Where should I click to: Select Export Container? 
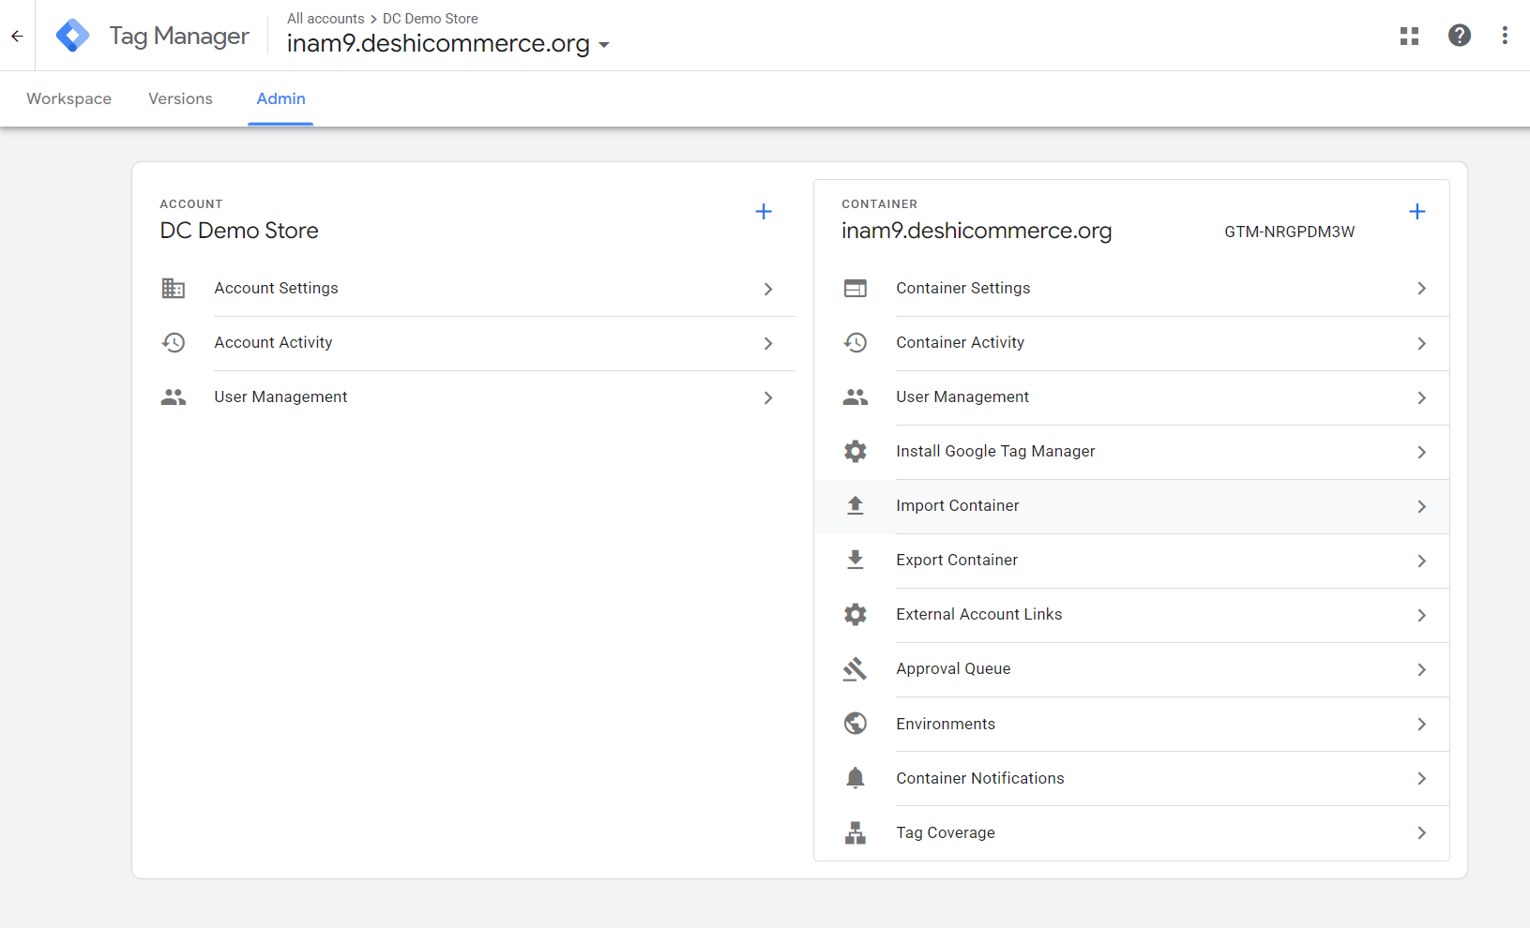pyautogui.click(x=1132, y=561)
